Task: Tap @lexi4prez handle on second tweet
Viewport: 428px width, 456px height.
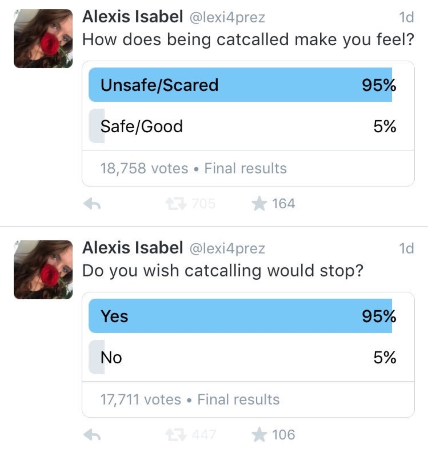Action: click(227, 248)
